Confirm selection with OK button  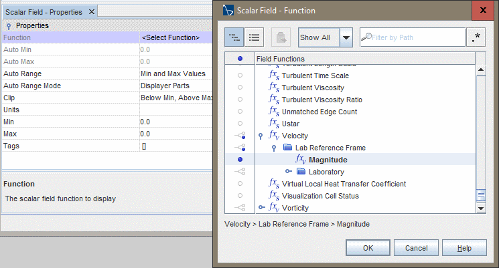pyautogui.click(x=368, y=248)
